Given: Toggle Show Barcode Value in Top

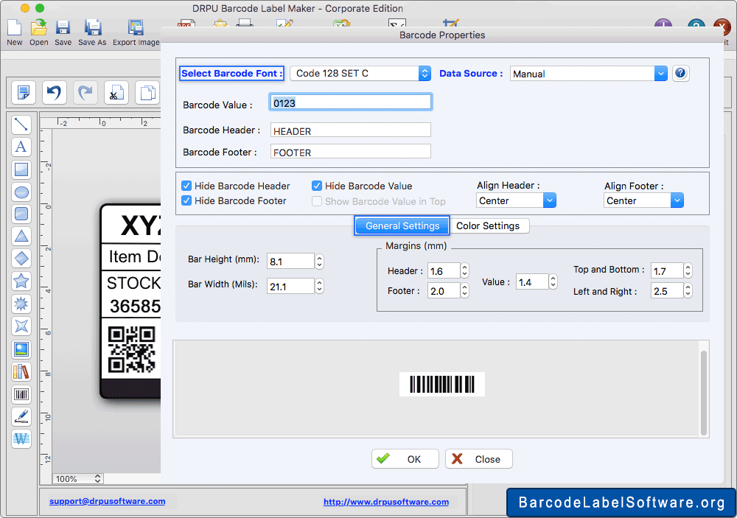Looking at the screenshot, I should [x=317, y=201].
